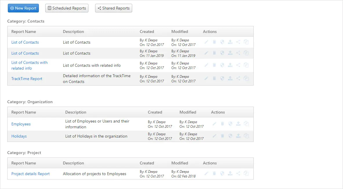Open the Project details Report link
The width and height of the screenshot is (343, 189).
click(30, 174)
